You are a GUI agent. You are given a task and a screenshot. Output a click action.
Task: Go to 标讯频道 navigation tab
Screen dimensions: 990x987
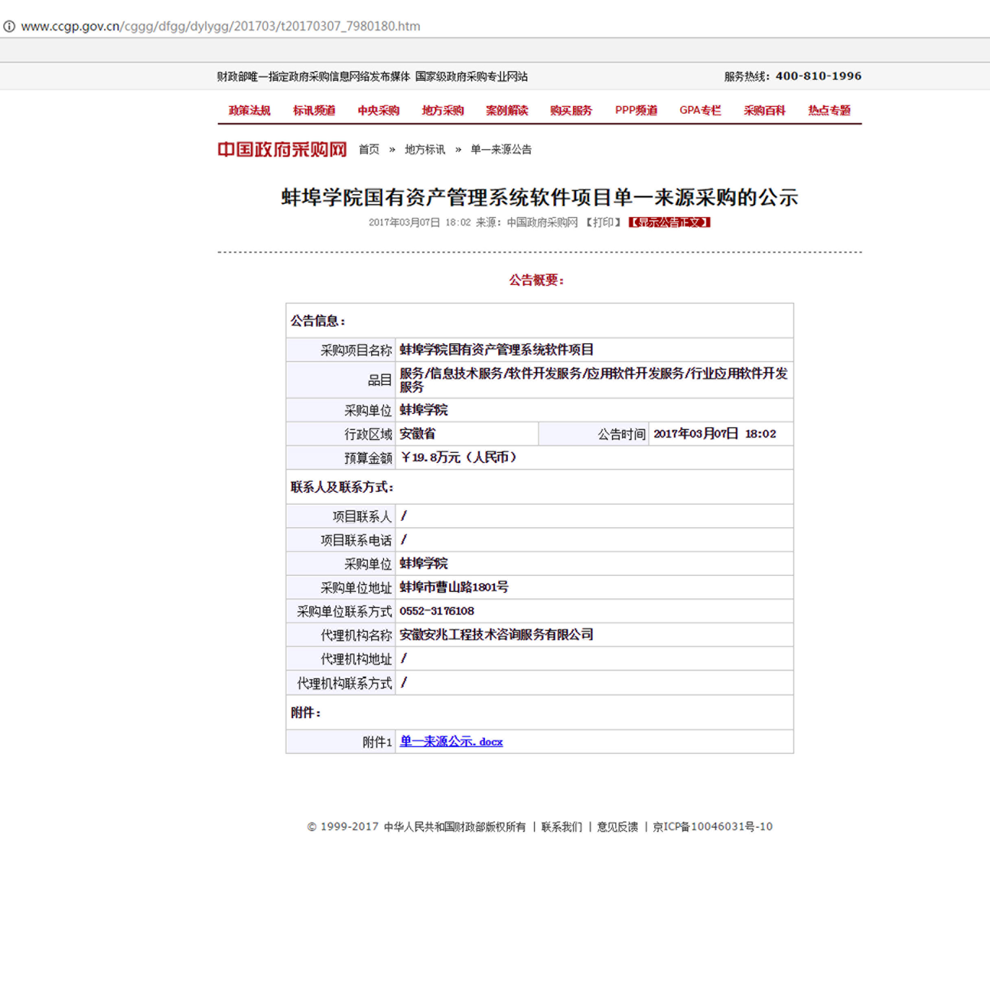(x=314, y=110)
